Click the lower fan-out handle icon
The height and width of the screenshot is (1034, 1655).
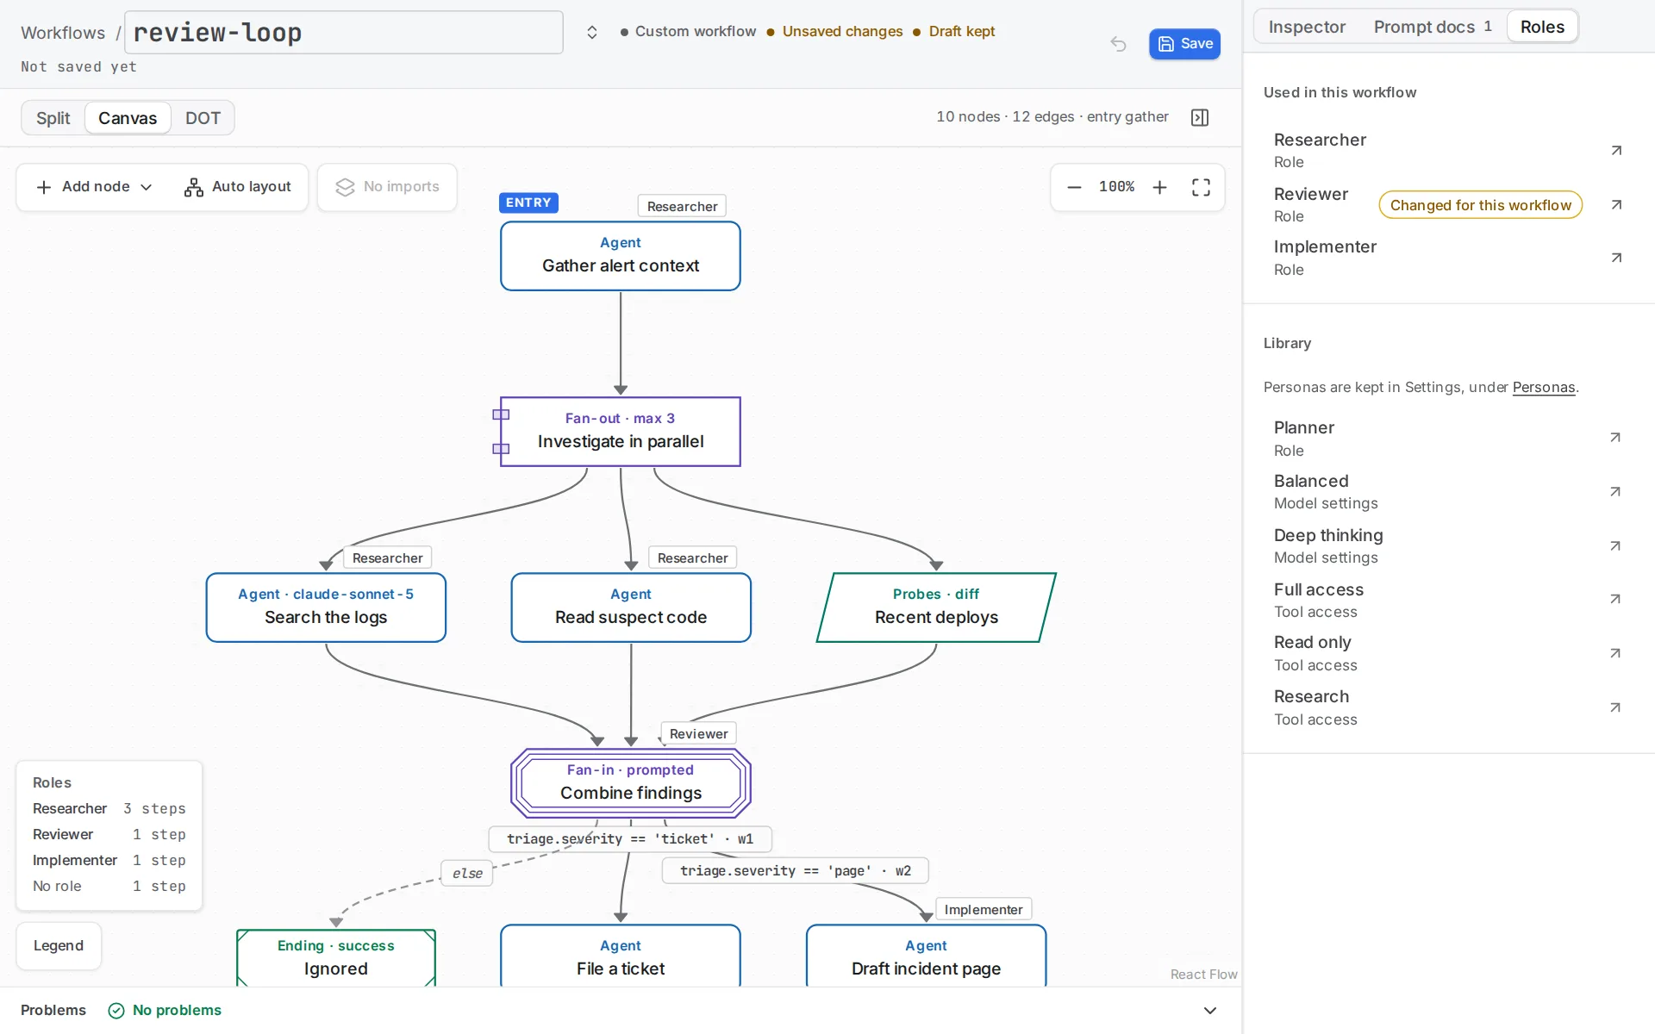point(501,449)
